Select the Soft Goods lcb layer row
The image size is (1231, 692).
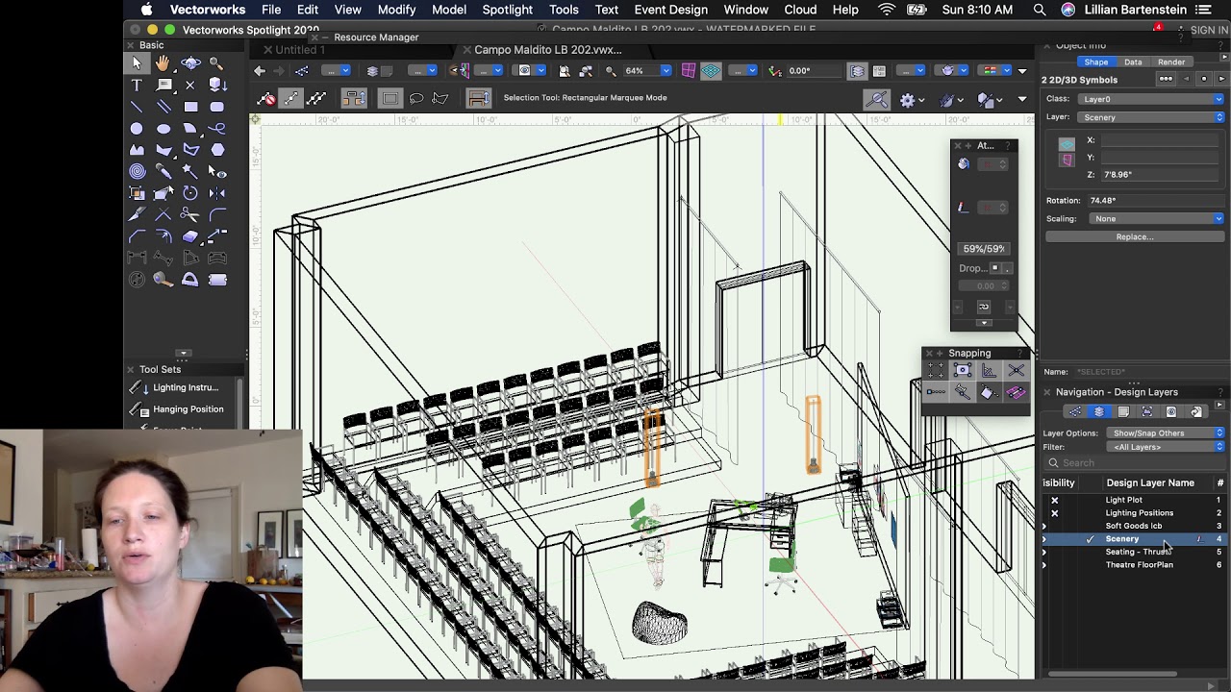pos(1133,526)
